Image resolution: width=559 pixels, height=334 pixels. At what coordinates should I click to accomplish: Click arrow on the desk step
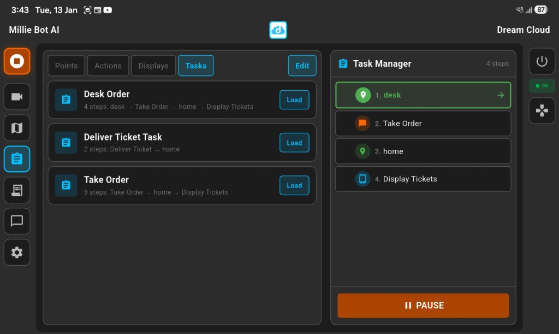coord(500,95)
